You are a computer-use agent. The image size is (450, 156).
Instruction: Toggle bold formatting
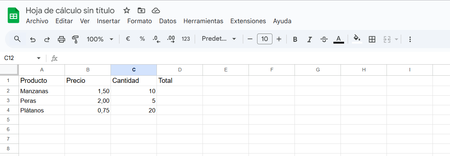295,39
